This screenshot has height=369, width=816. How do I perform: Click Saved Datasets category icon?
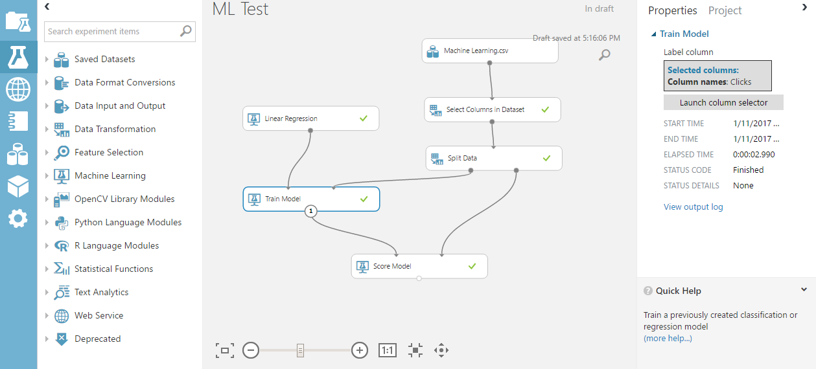(62, 60)
